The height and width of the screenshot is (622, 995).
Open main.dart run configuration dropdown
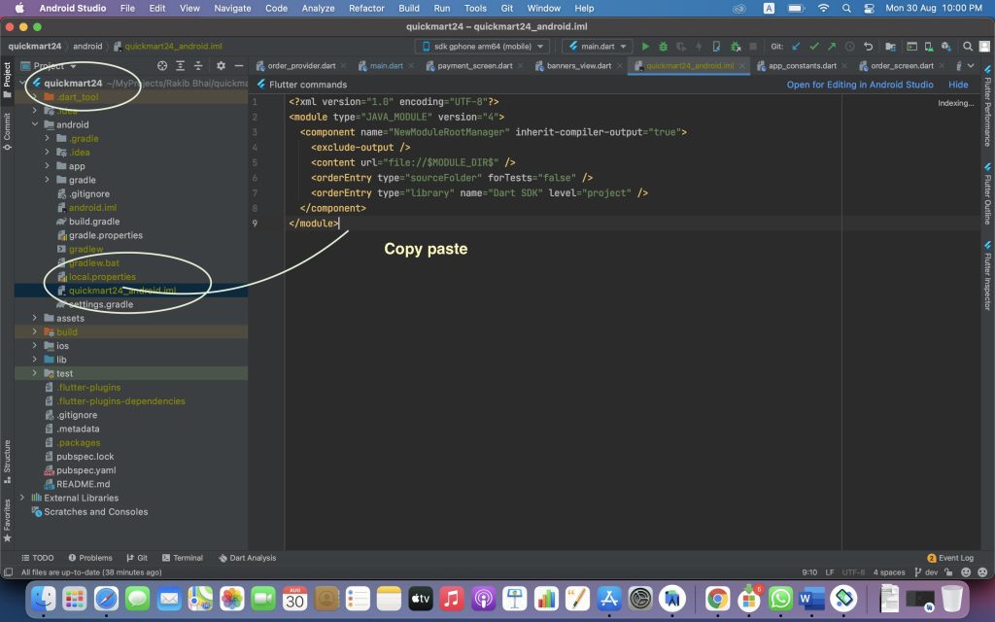point(597,46)
